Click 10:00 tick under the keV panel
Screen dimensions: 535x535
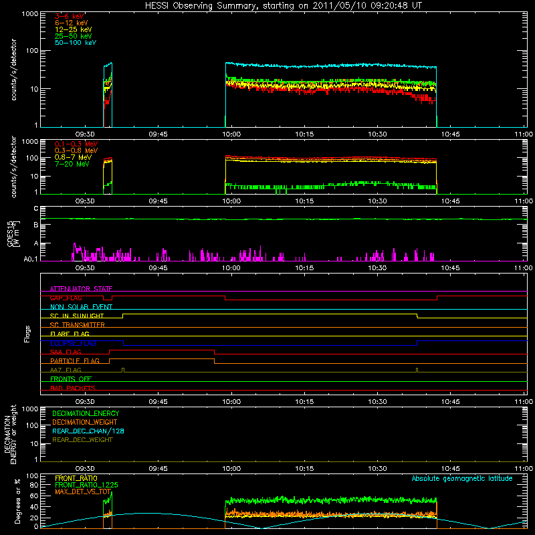pos(231,134)
